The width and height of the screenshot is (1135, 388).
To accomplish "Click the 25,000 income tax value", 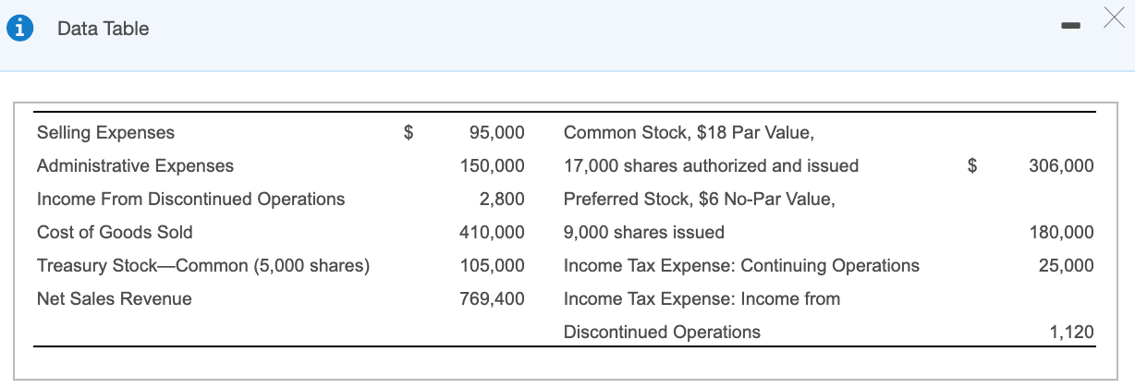I will [1066, 266].
